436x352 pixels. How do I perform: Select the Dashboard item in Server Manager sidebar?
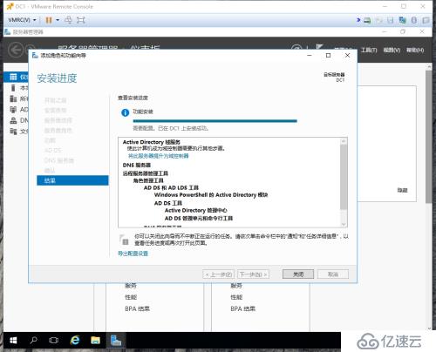coord(17,77)
